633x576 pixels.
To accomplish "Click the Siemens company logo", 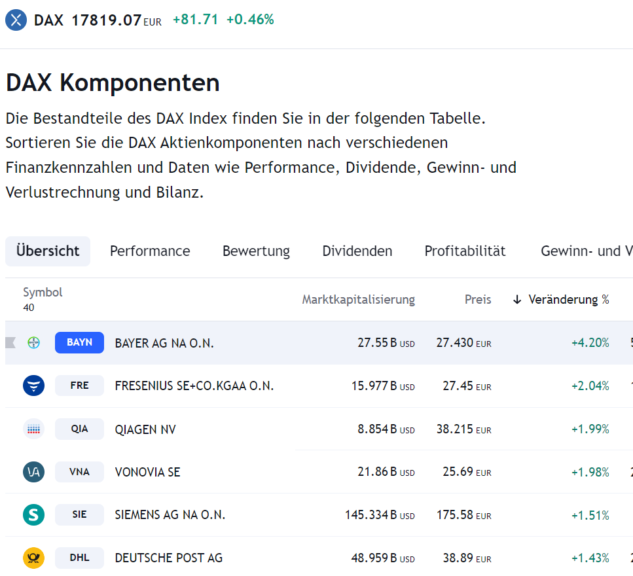I will (33, 515).
